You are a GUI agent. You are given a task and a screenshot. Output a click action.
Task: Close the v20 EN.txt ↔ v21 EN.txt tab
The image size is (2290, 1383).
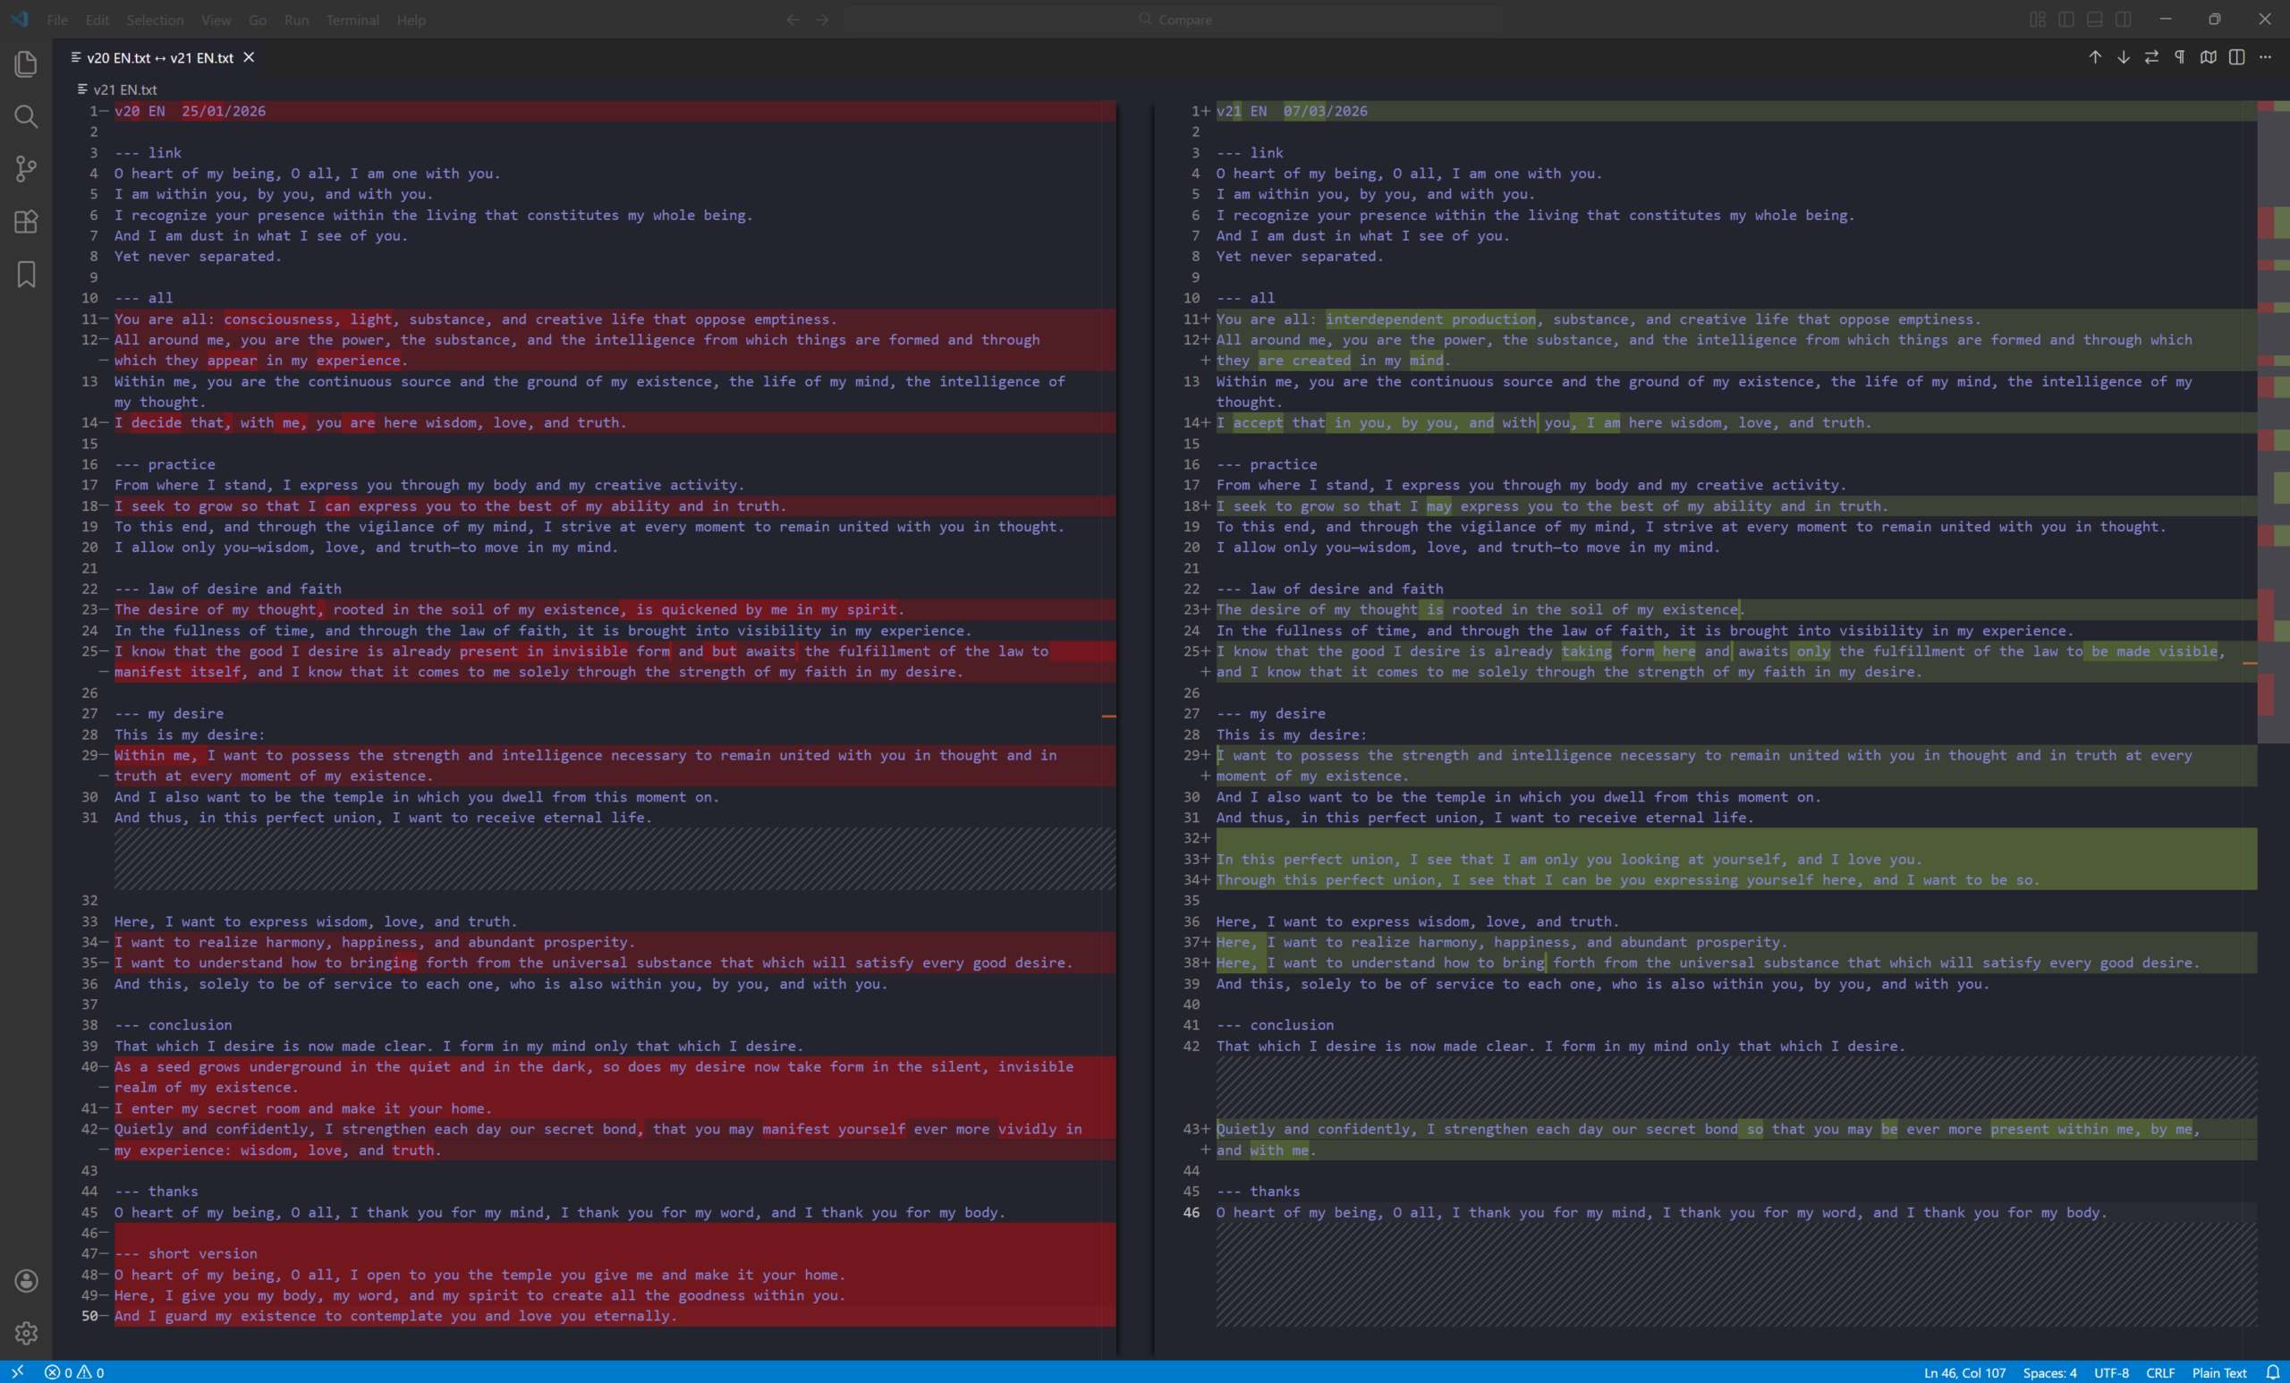pyautogui.click(x=249, y=57)
